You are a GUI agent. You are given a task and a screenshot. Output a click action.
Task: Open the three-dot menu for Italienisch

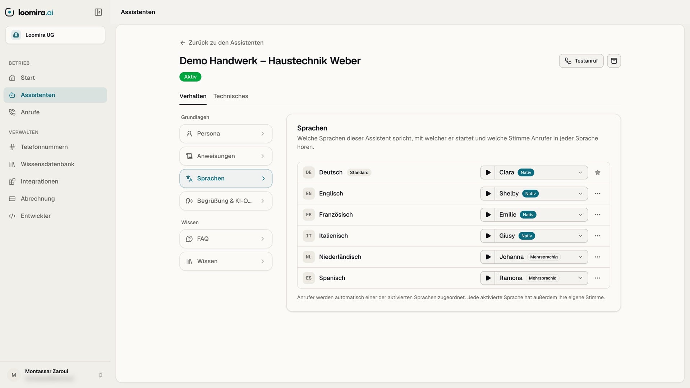(x=598, y=236)
